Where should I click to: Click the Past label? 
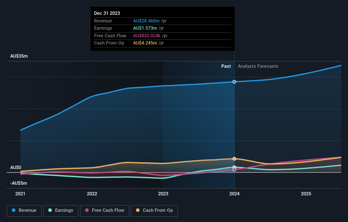(x=226, y=67)
